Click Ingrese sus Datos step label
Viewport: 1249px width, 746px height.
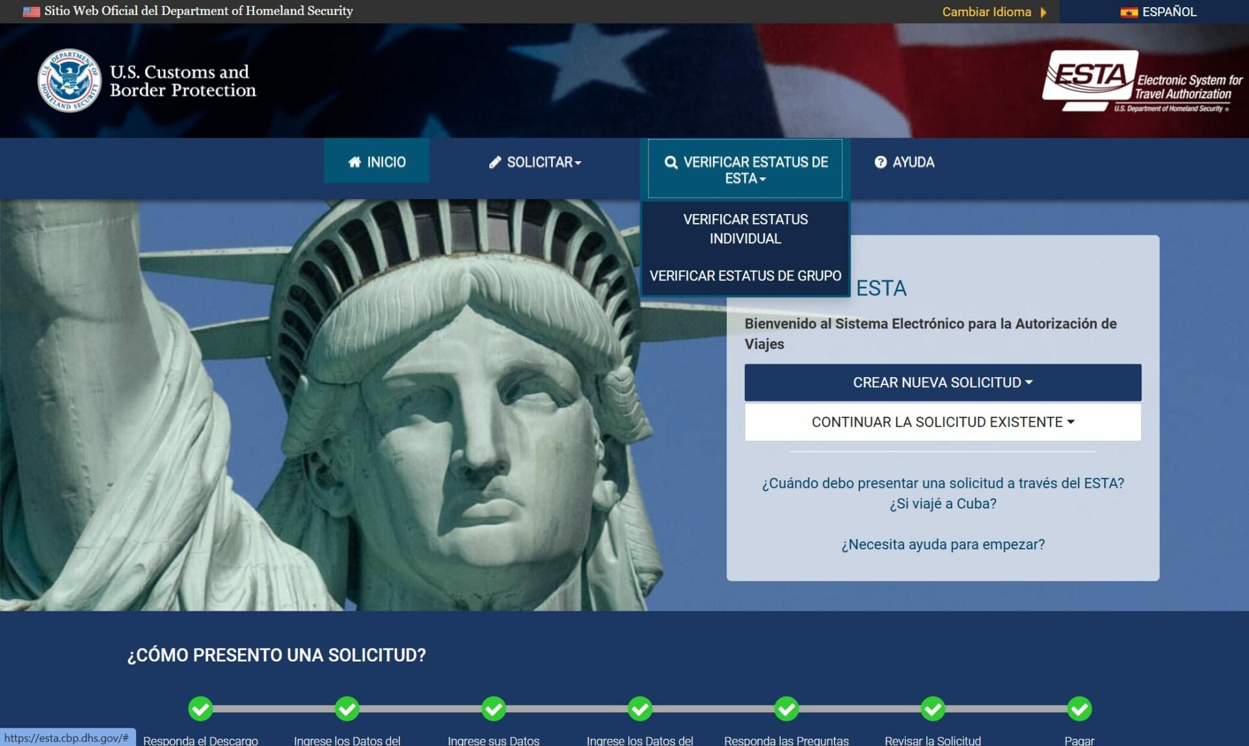click(494, 740)
